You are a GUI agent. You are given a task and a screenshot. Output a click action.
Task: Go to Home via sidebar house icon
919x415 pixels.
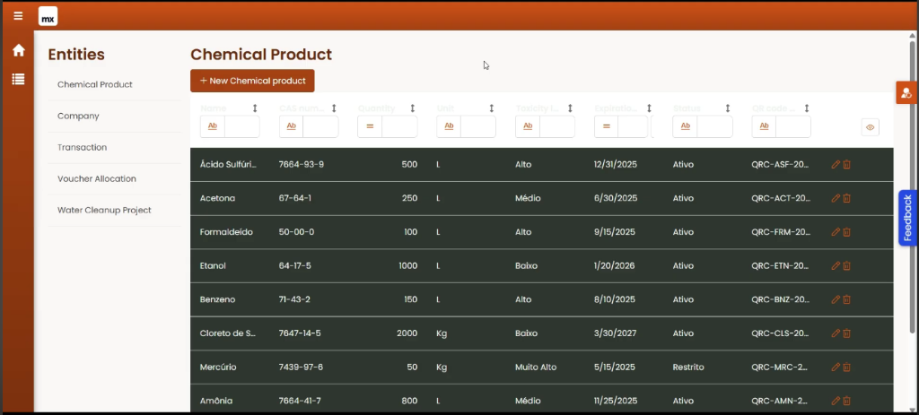(x=19, y=50)
